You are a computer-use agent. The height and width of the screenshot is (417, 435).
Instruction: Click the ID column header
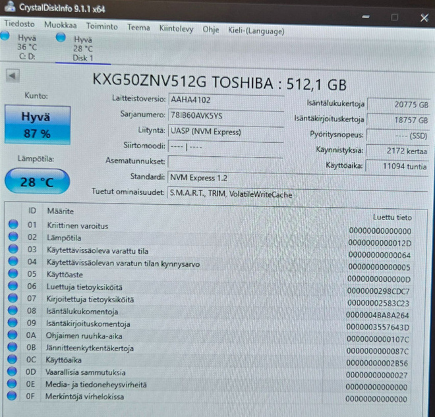(x=32, y=211)
